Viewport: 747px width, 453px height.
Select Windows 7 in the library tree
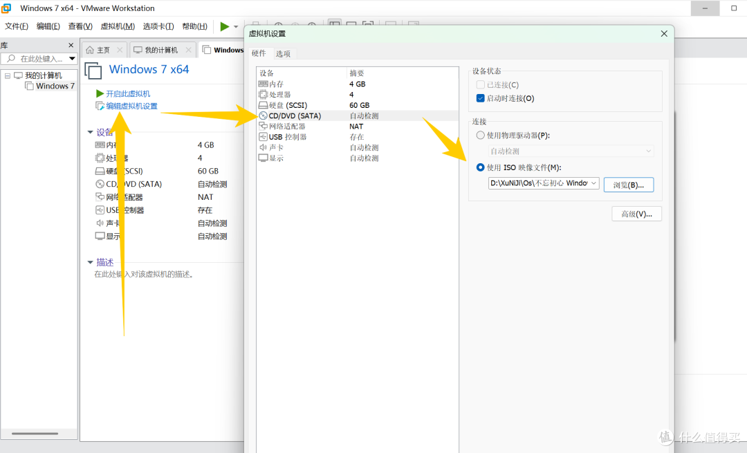click(x=50, y=86)
